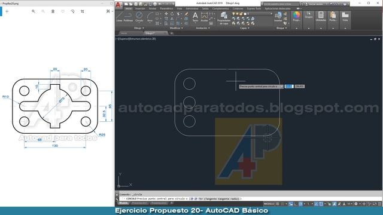The height and width of the screenshot is (215, 383).
Task: Open the Círculo options dropdown arrow
Action: click(139, 23)
